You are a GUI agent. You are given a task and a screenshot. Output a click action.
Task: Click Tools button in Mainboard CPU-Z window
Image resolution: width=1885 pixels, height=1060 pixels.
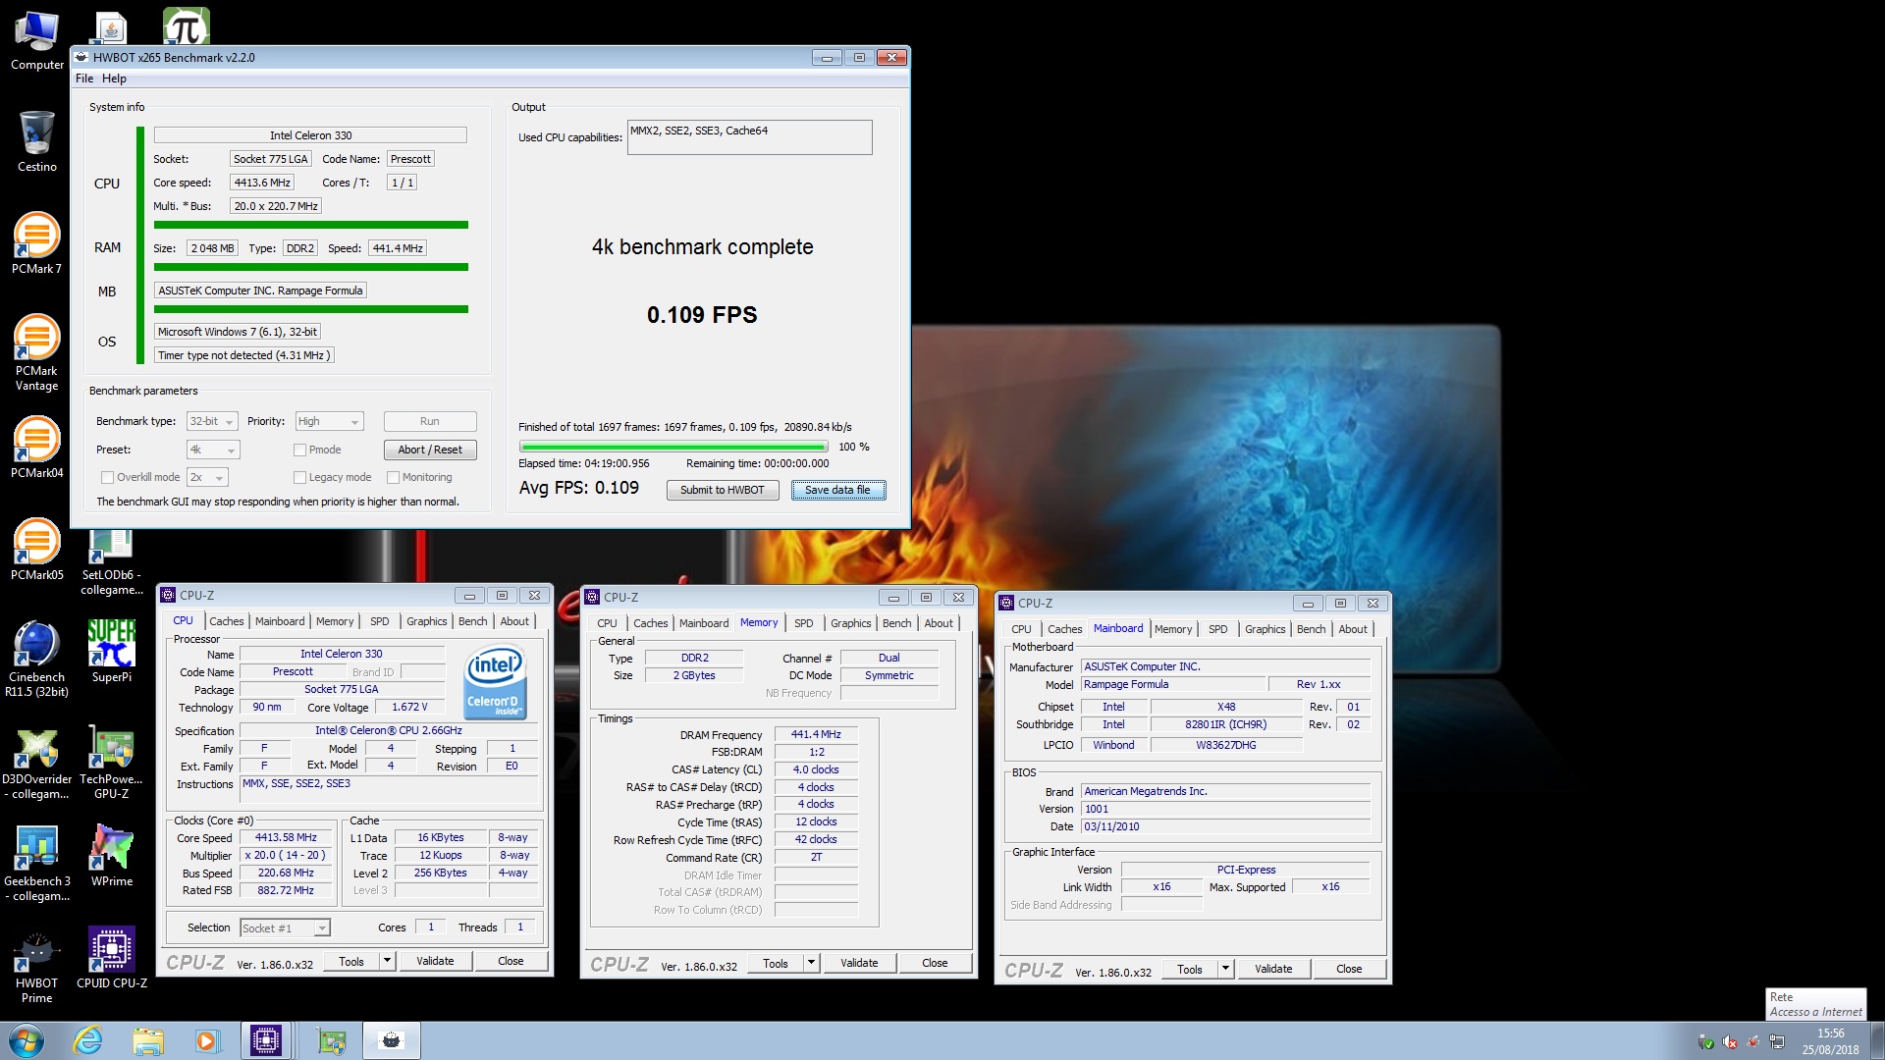(1190, 969)
